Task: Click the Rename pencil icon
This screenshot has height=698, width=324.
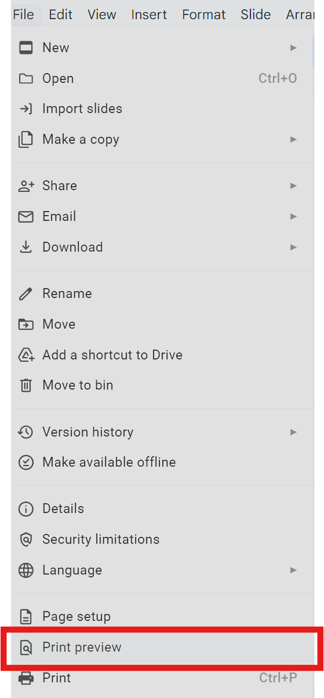Action: point(26,293)
